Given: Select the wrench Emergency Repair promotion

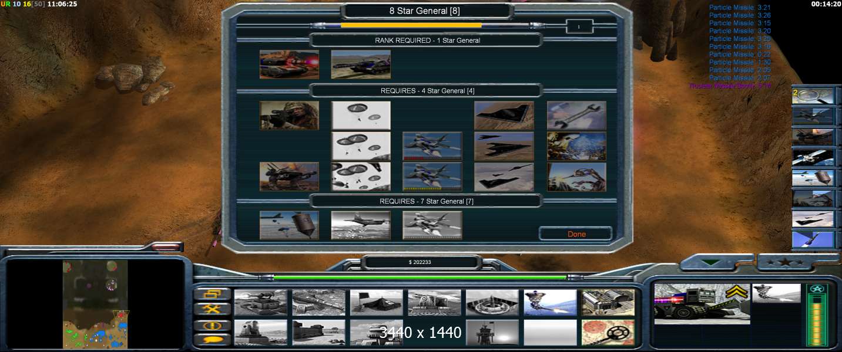Looking at the screenshot, I should click(x=576, y=116).
